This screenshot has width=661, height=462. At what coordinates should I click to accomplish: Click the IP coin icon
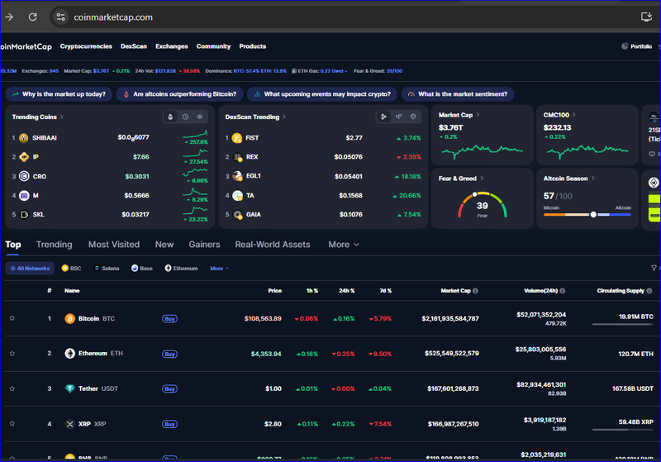[x=24, y=157]
